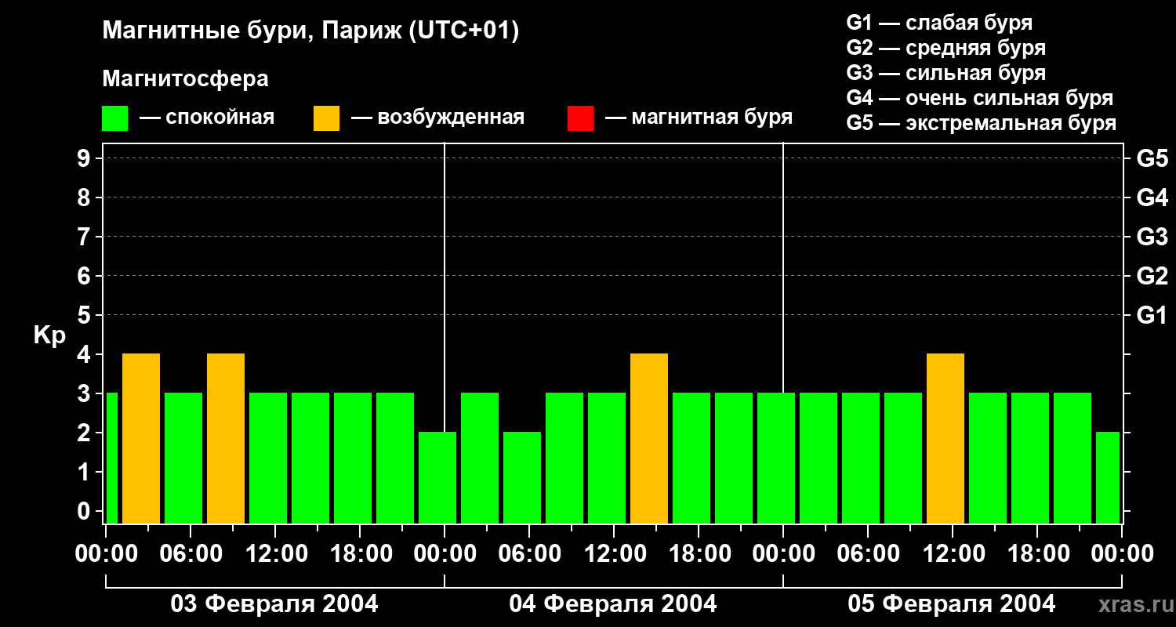The image size is (1176, 627).
Task: Click the date label "04 Февраля 2004"
Action: [x=613, y=604]
